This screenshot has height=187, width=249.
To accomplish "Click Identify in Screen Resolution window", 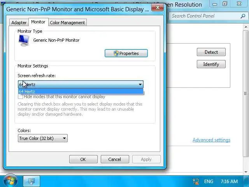I will tap(211, 64).
